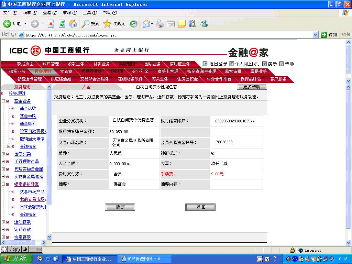Expand the 工行理财产品 tree node

pyautogui.click(x=3, y=162)
